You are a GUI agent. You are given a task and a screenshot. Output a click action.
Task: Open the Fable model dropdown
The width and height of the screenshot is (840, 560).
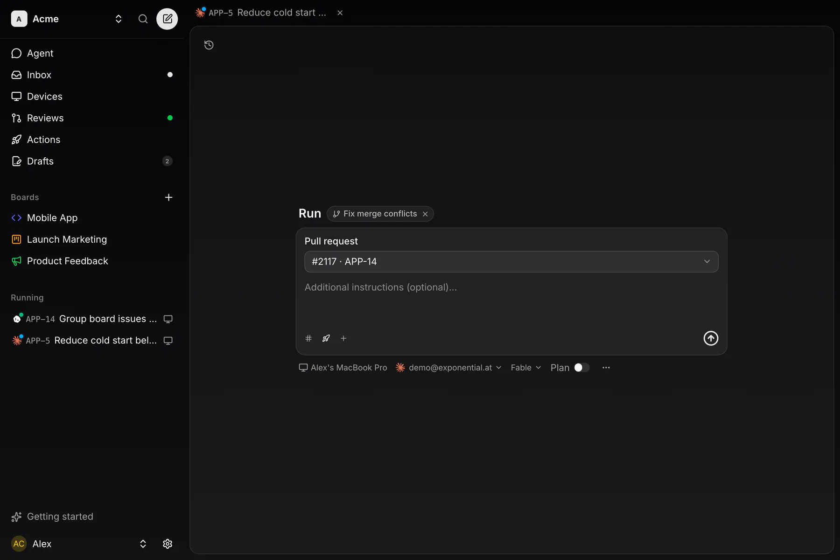tap(526, 368)
